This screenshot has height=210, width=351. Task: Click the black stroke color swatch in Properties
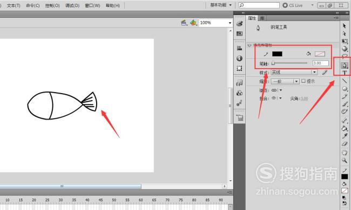click(277, 54)
